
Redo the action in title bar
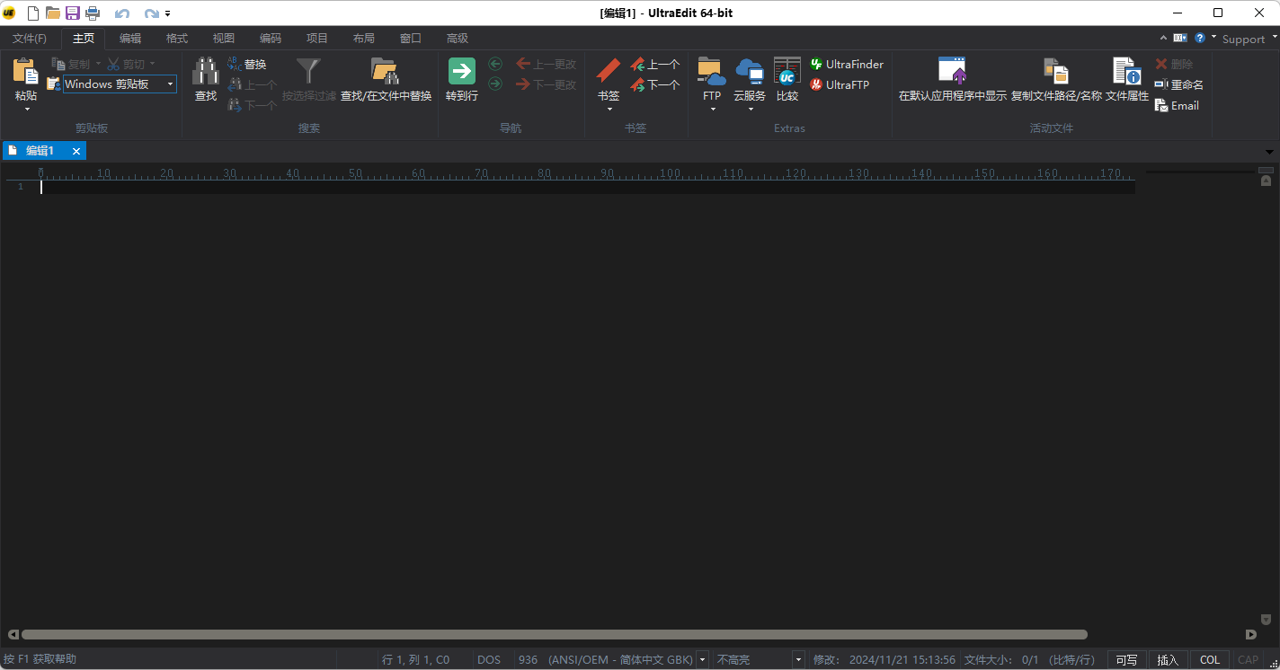pos(151,13)
